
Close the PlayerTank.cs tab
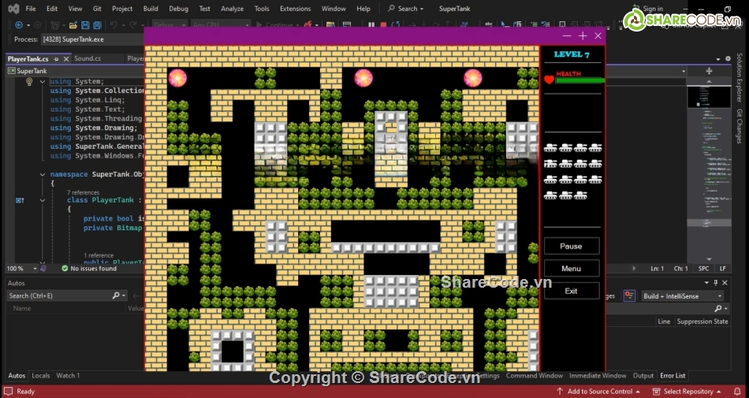tap(66, 59)
